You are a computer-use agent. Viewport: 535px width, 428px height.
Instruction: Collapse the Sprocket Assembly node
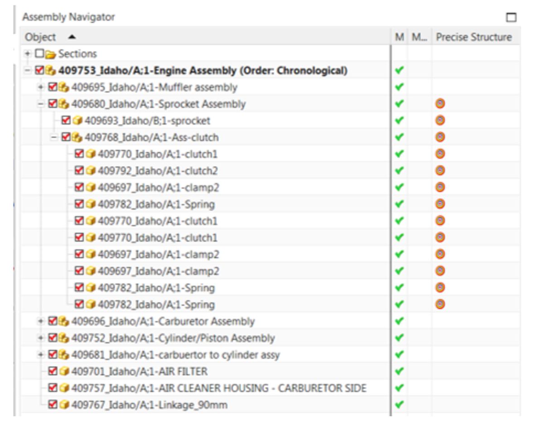pyautogui.click(x=41, y=104)
